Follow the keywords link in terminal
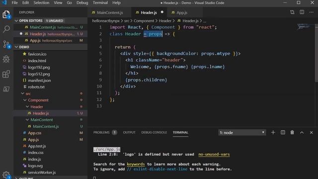Image resolution: width=318 pixels, height=179 pixels. (x=136, y=164)
